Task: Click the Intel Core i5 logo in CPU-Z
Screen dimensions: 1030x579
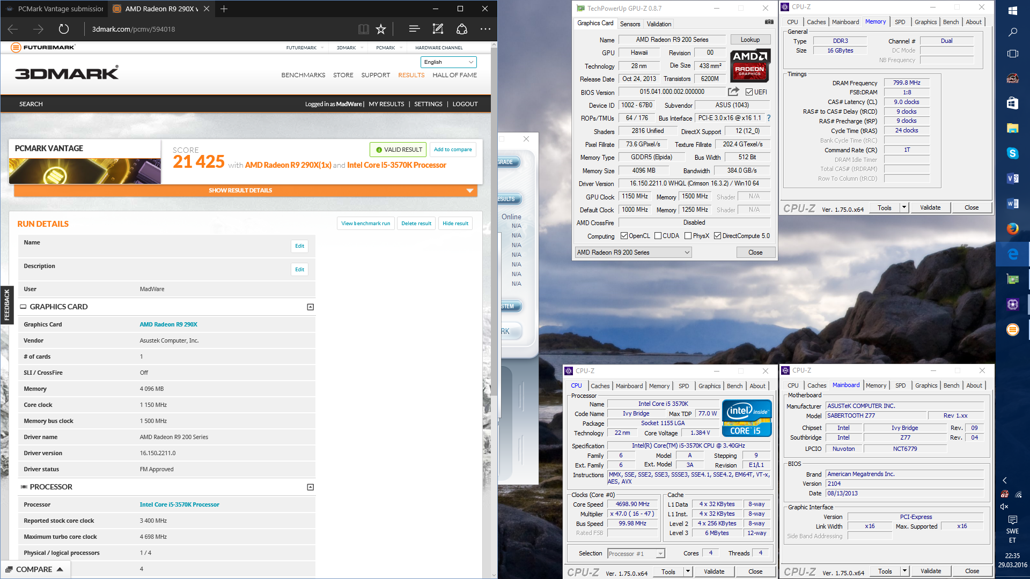Action: pyautogui.click(x=747, y=418)
